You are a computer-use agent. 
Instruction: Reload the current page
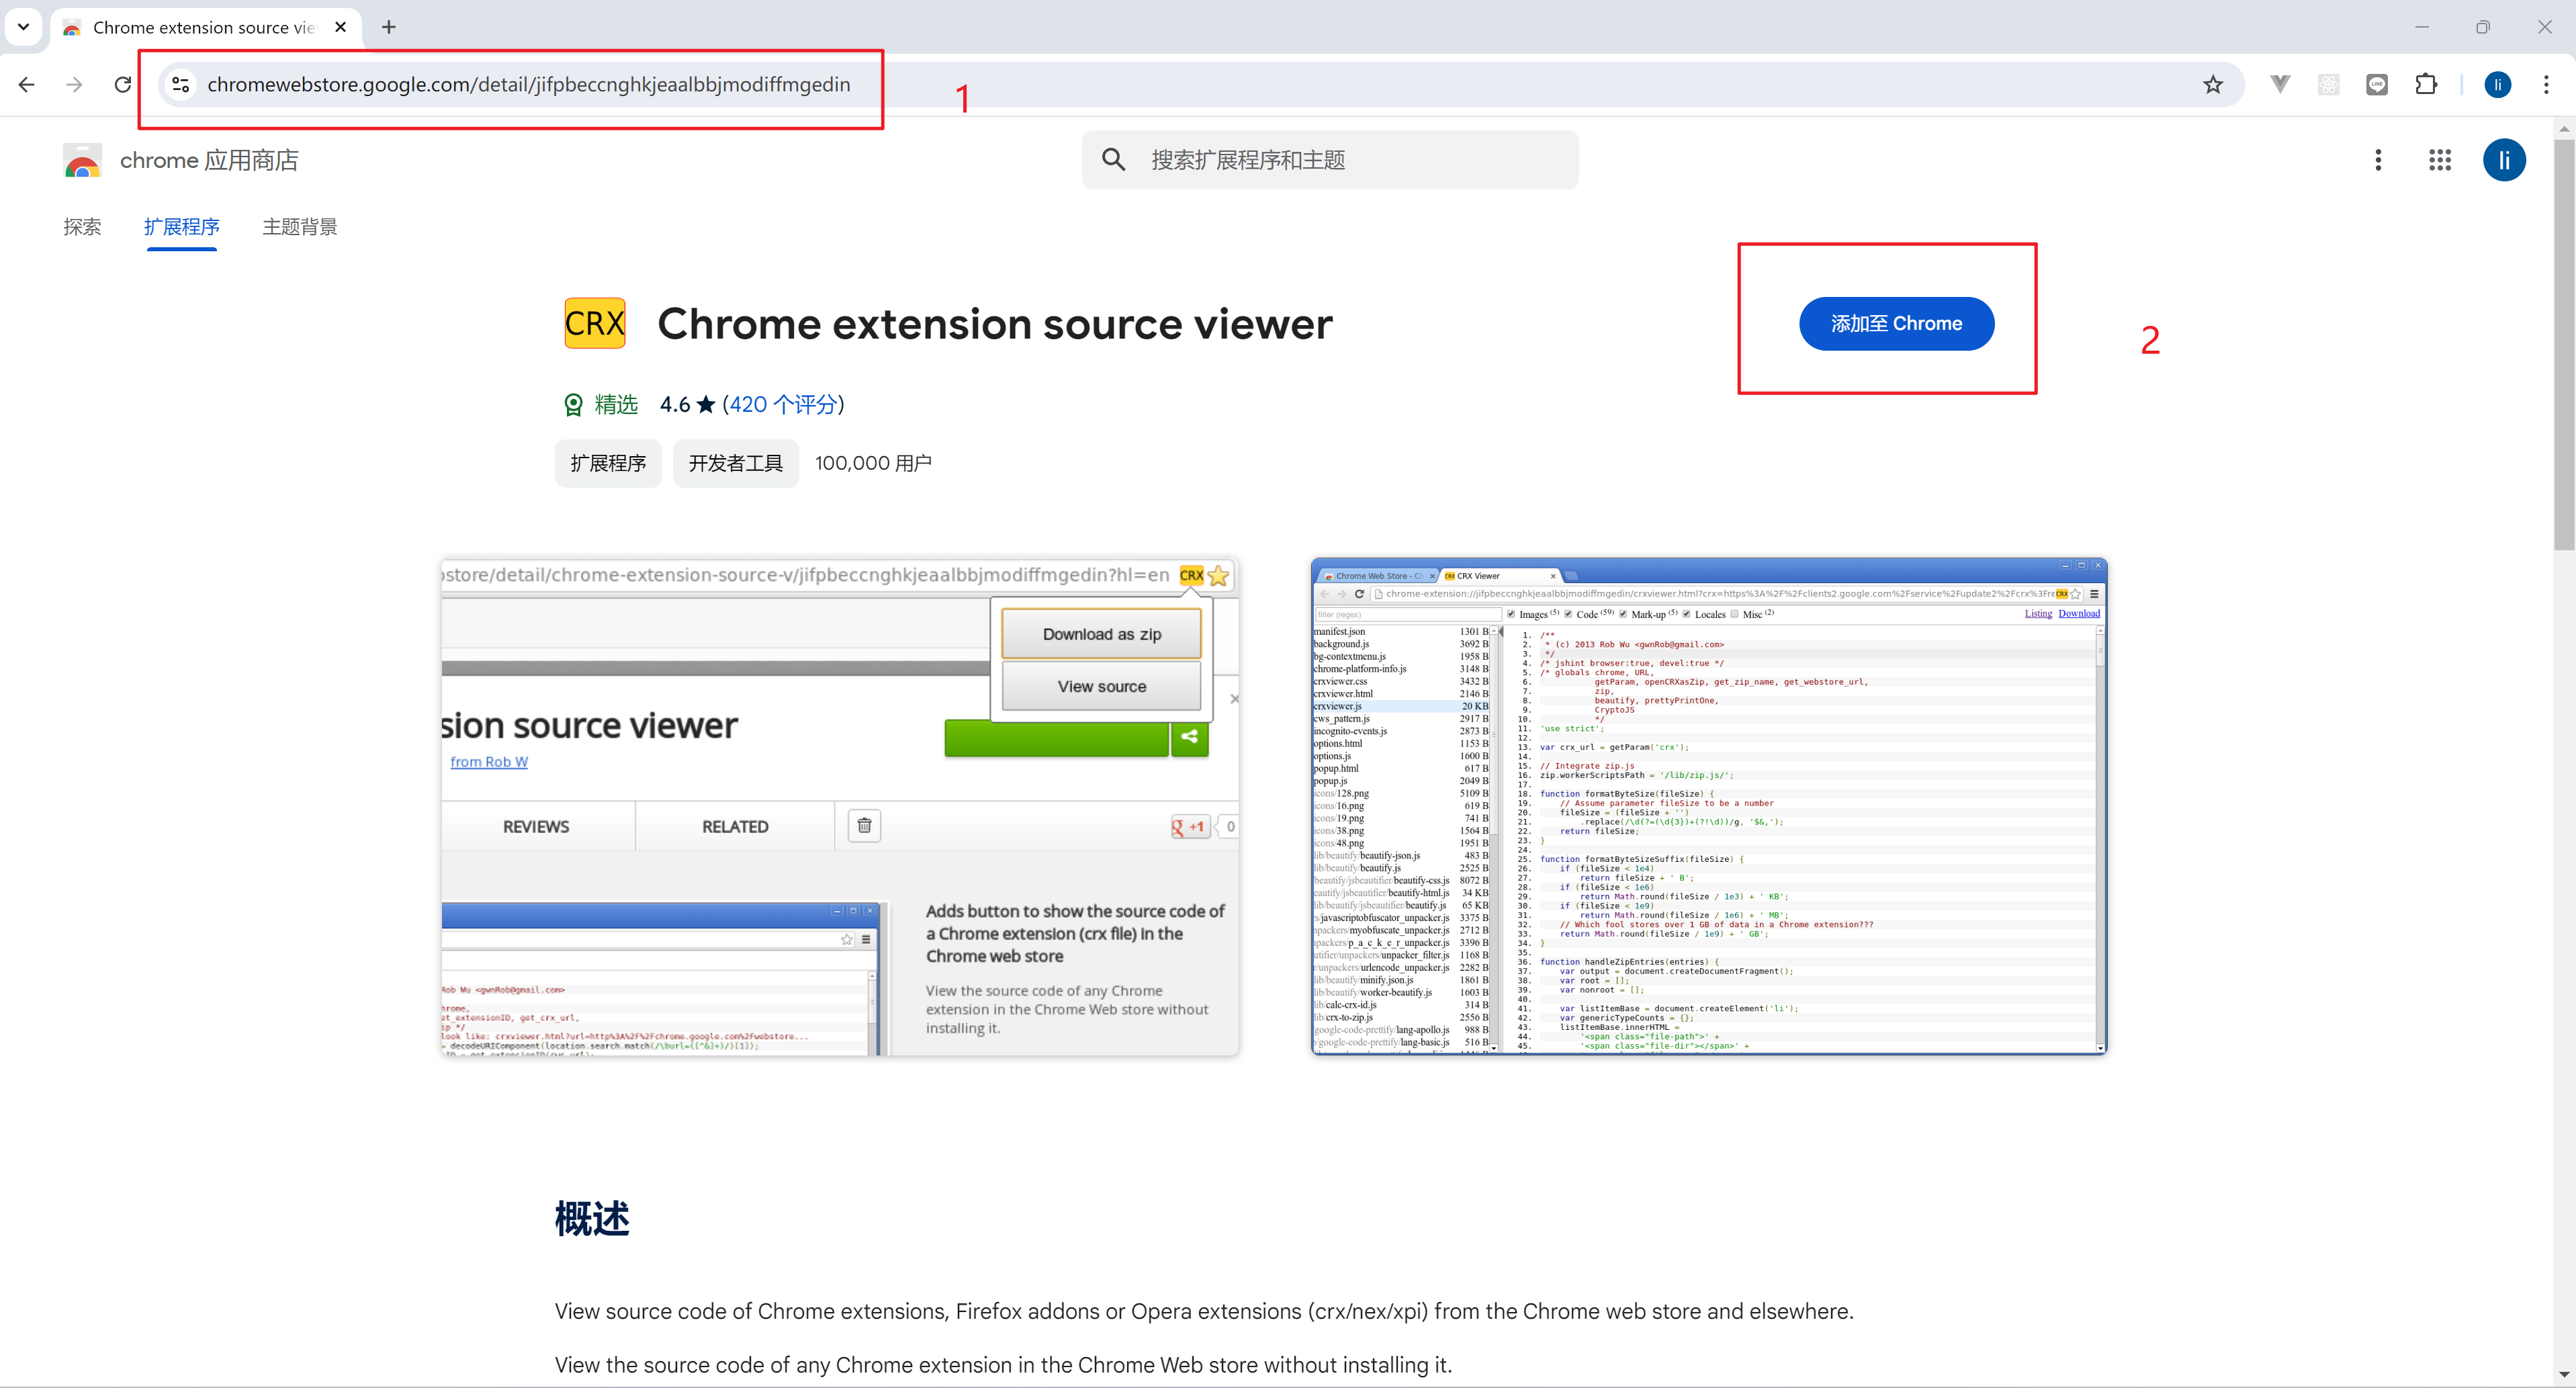pyautogui.click(x=123, y=85)
